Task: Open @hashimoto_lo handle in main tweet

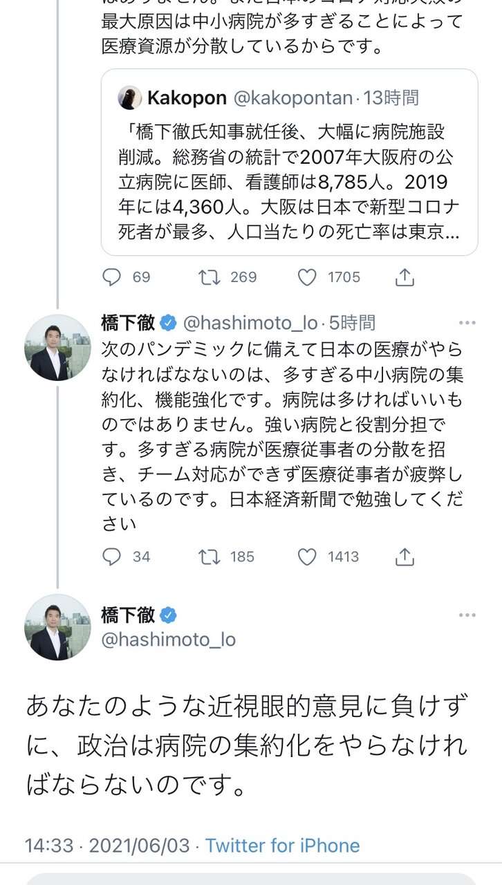Action: (169, 640)
